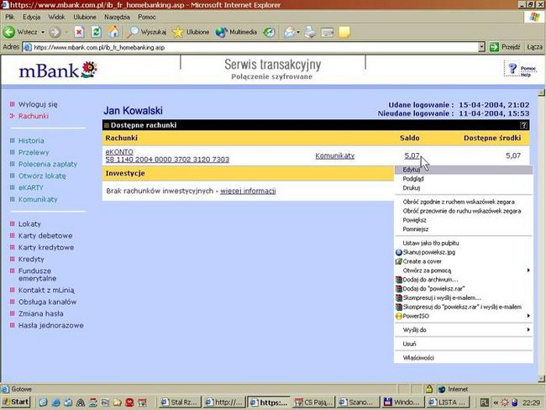This screenshot has width=546, height=410.
Task: Open the Komunikaty link in account row
Action: [x=334, y=155]
